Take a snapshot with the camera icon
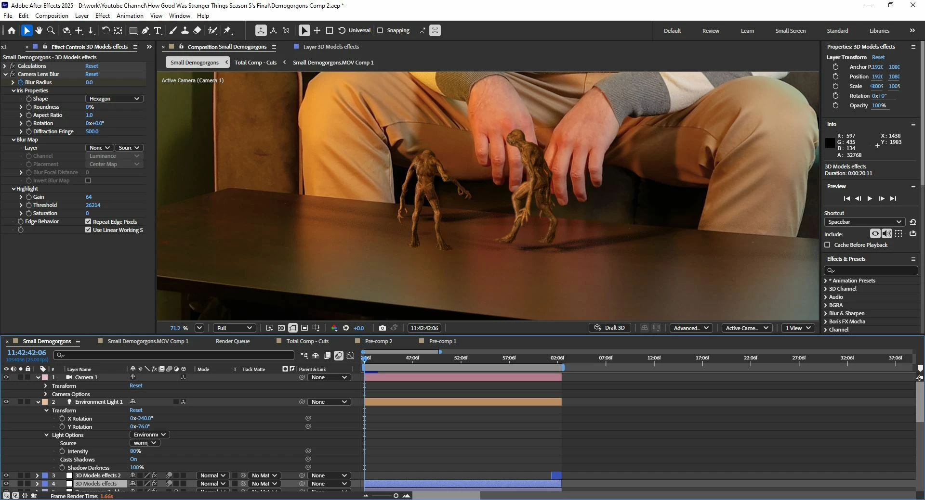 (383, 328)
